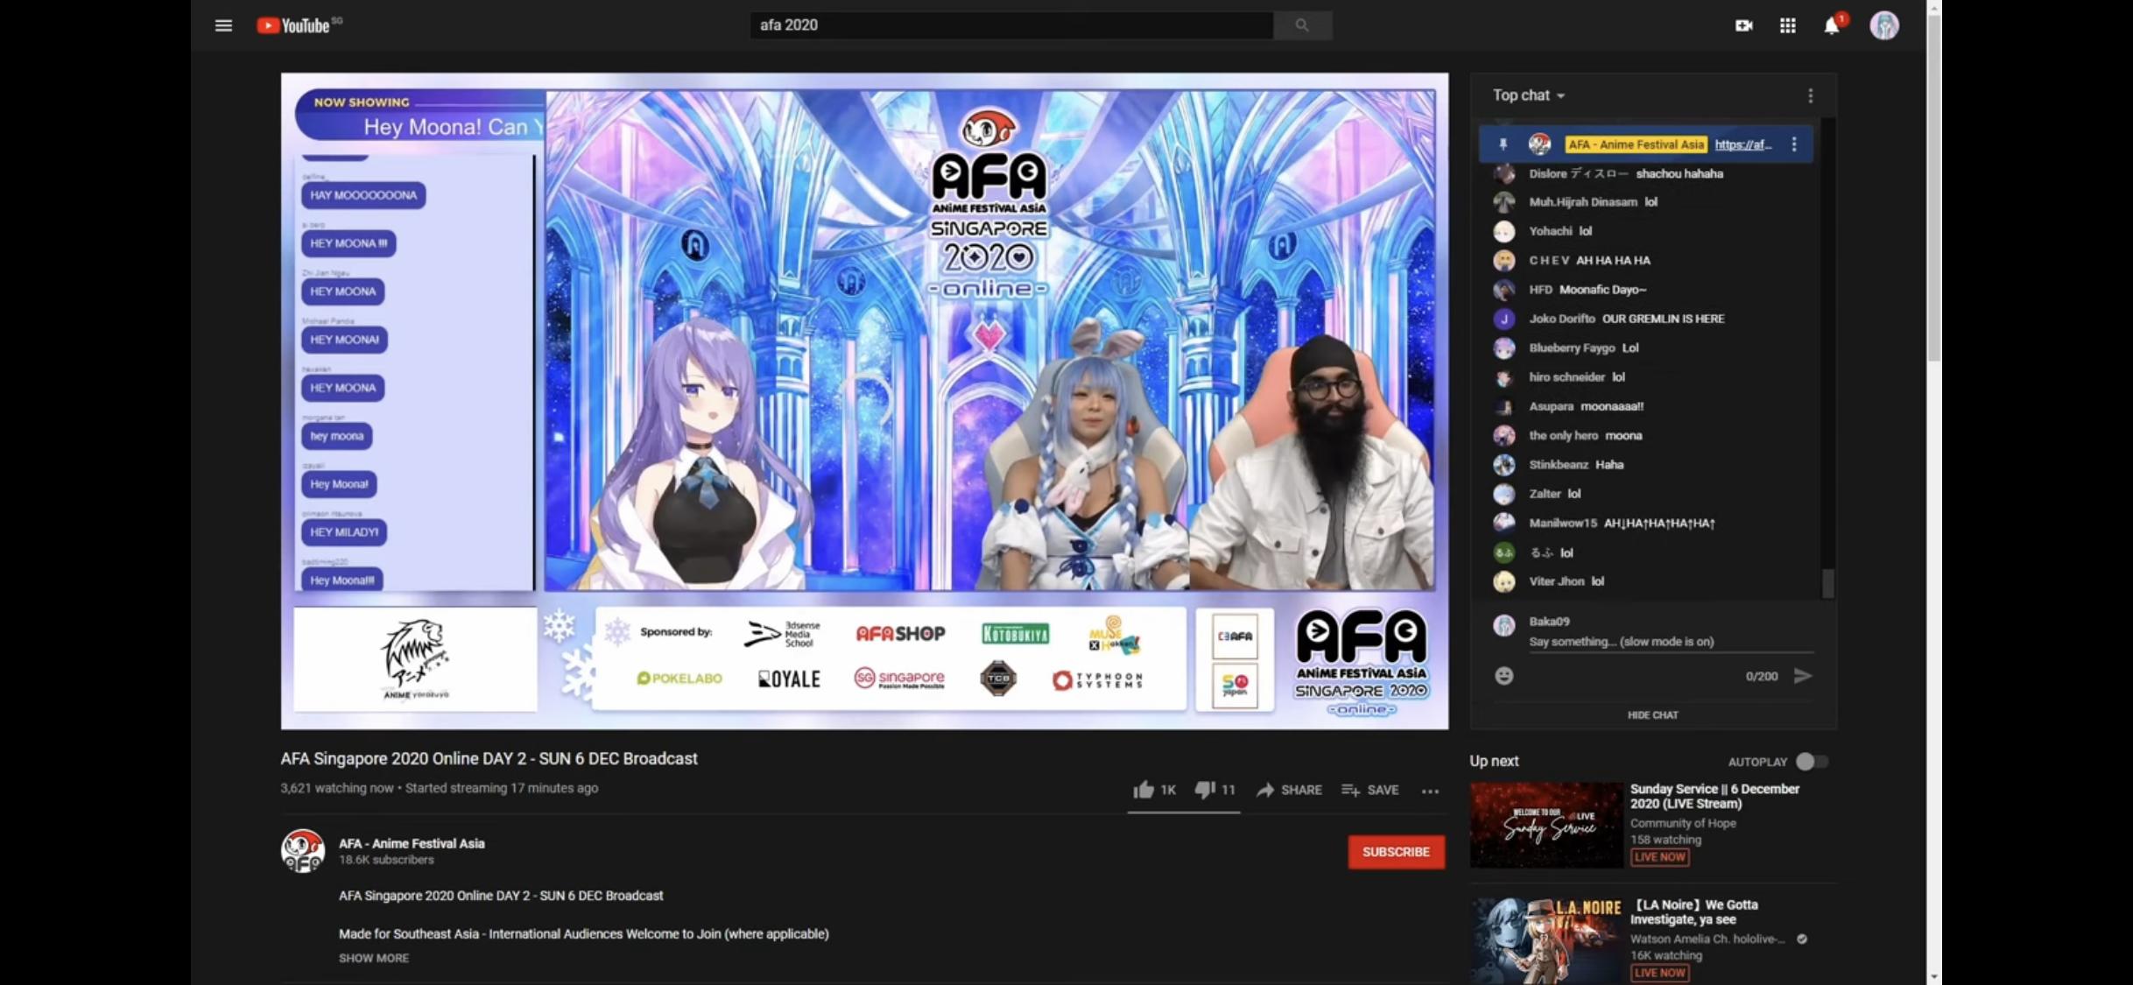
Task: Click the video title AFA Singapore 2020 Online DAY 2
Action: (x=489, y=758)
